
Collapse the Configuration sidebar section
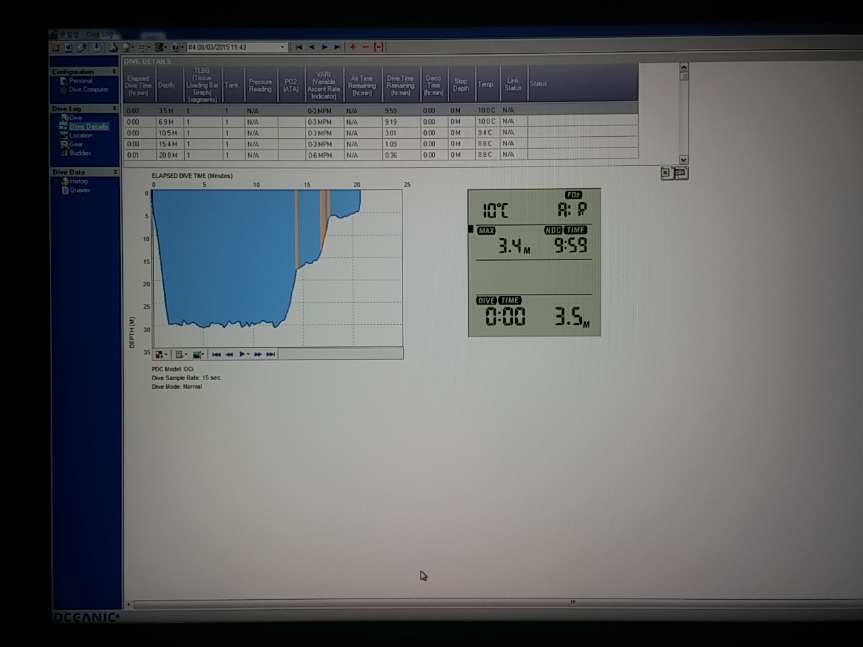click(115, 71)
